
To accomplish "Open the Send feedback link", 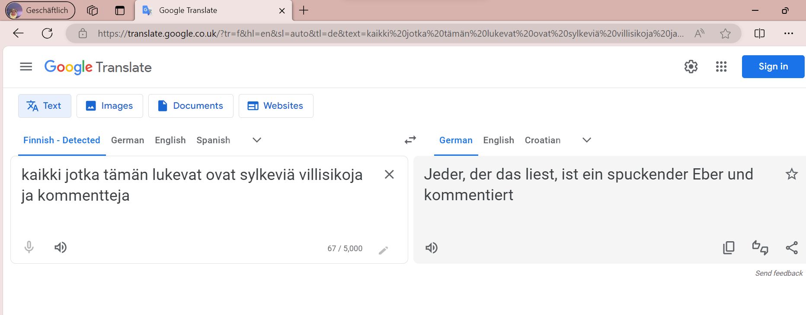I will tap(779, 273).
